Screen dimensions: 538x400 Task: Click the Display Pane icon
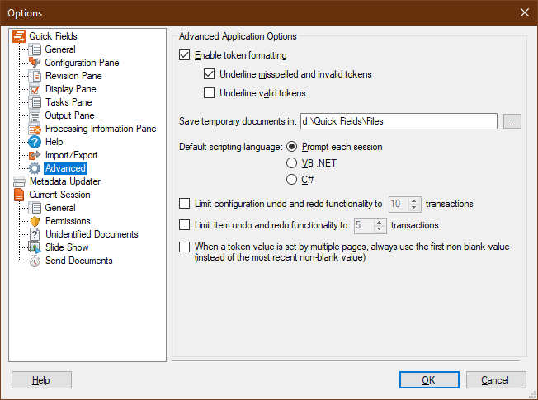[x=35, y=89]
